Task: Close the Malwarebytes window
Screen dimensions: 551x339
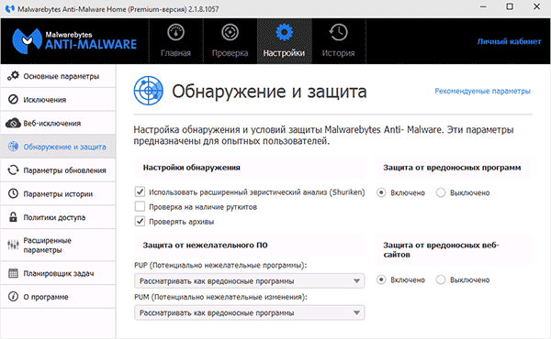Action: click(536, 6)
